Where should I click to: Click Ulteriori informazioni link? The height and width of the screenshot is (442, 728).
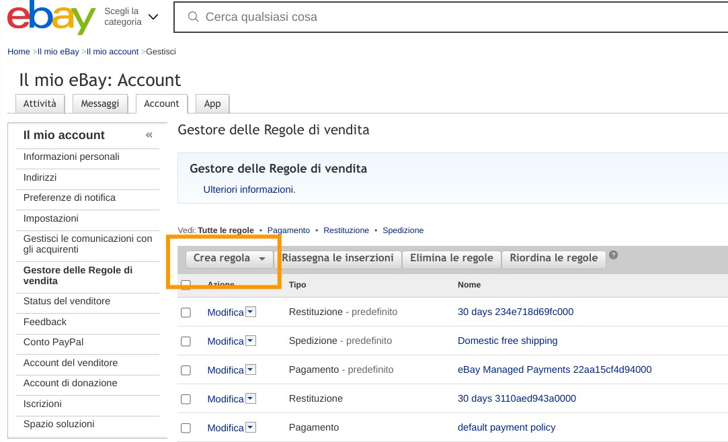click(x=249, y=189)
